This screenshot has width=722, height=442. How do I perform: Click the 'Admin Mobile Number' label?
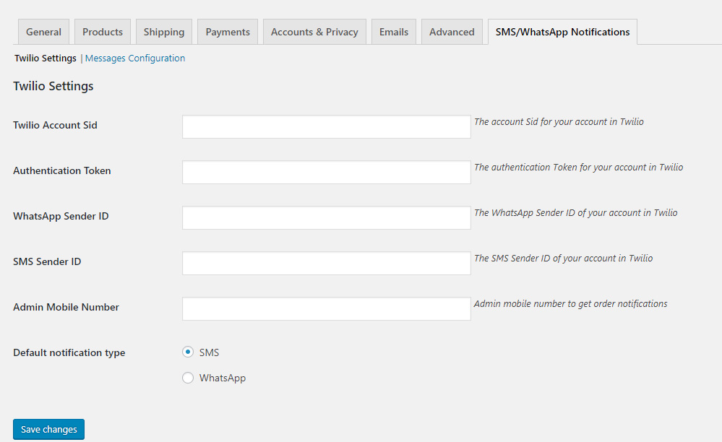click(x=66, y=307)
